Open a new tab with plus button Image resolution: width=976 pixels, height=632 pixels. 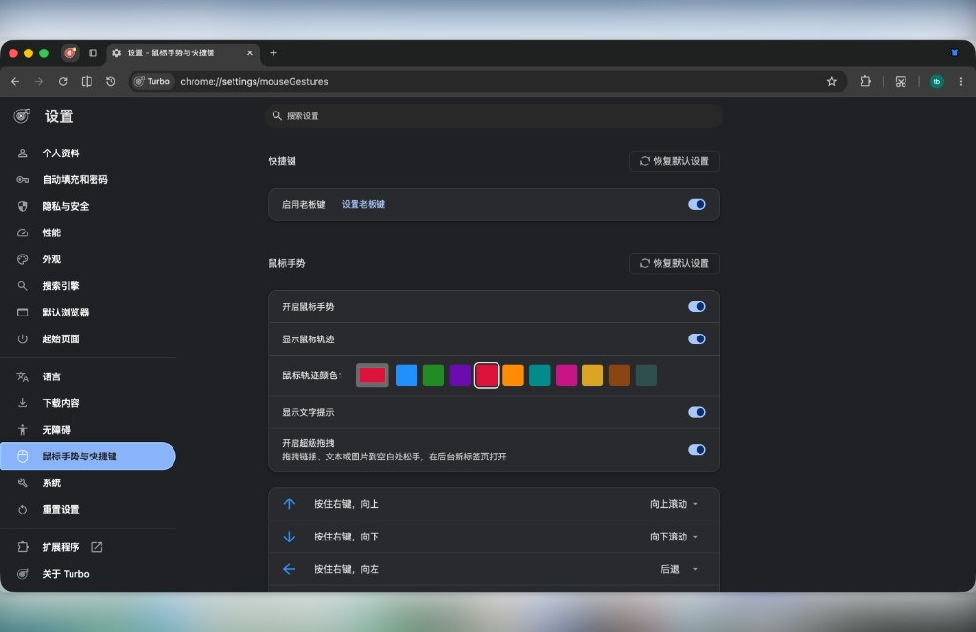click(274, 53)
